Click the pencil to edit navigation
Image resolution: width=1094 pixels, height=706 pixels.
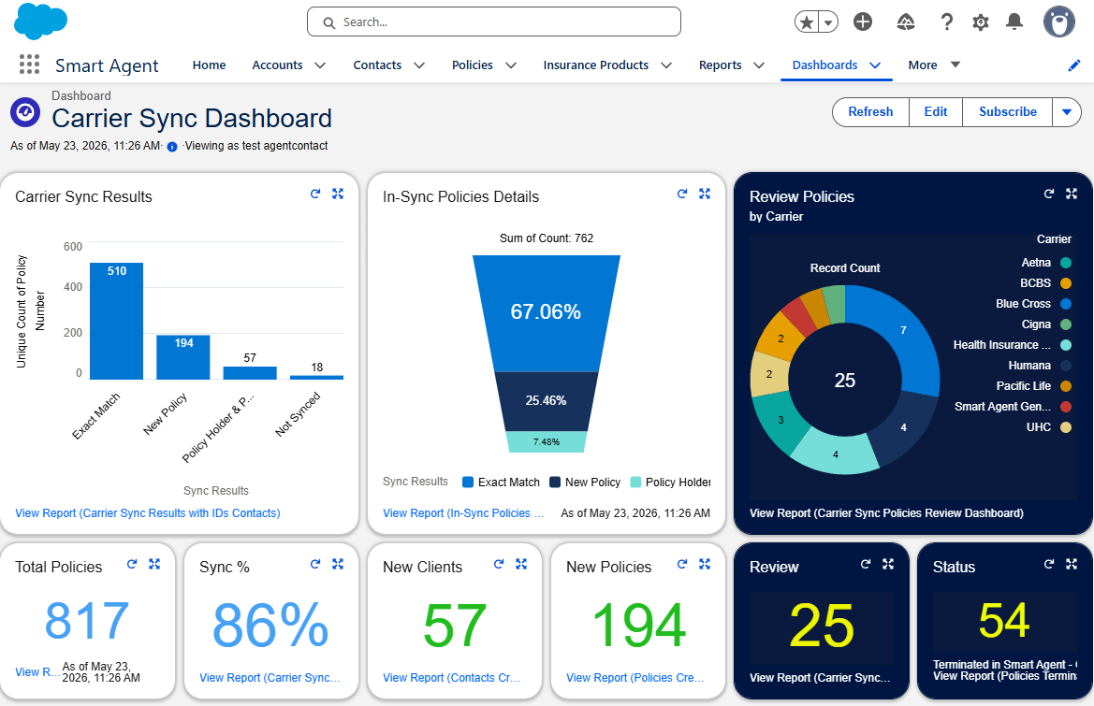pos(1074,65)
